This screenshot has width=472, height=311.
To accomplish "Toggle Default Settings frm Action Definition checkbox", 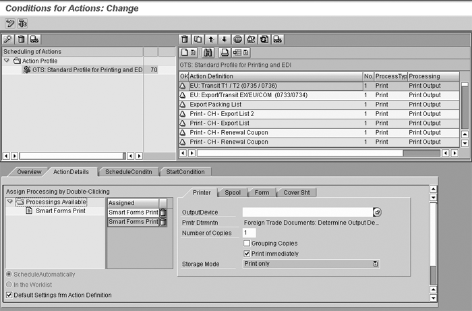I will pos(9,295).
